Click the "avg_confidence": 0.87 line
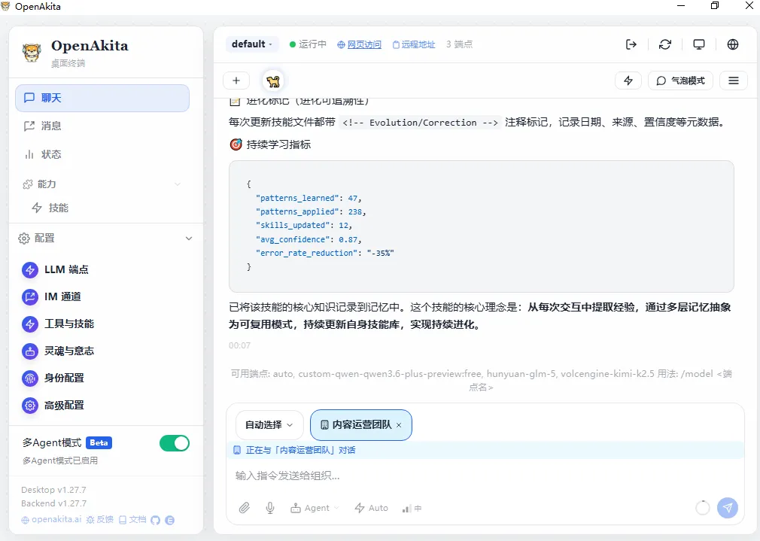Image resolution: width=760 pixels, height=541 pixels. tap(309, 239)
